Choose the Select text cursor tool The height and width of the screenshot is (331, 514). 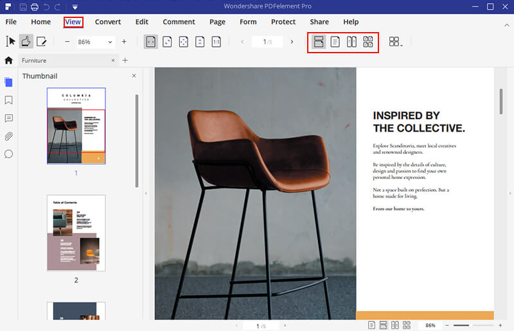10,42
